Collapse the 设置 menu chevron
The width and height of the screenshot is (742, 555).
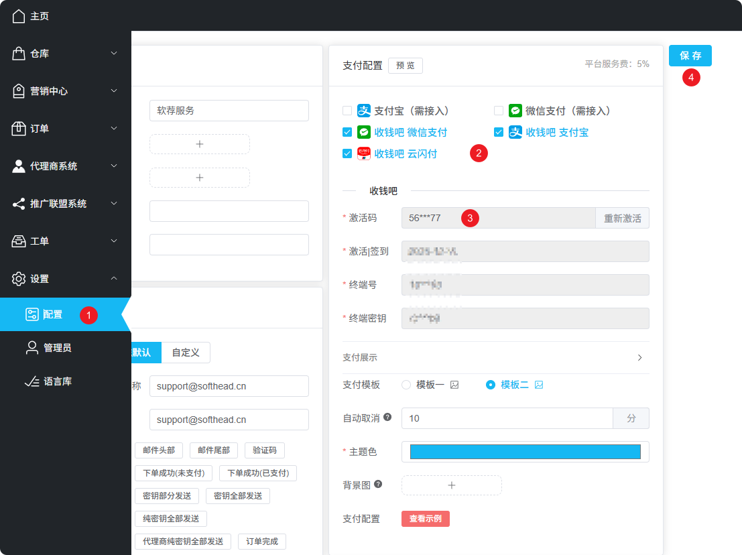[113, 279]
